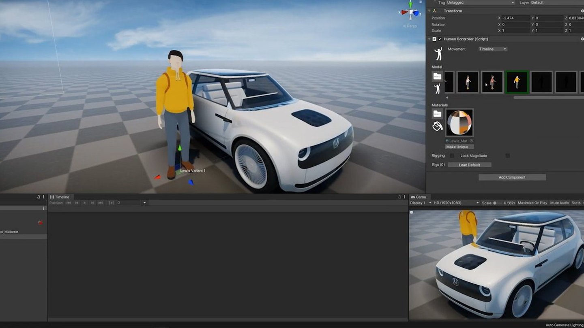Toggle the timeline Preview mode
The image size is (584, 328).
pos(56,202)
